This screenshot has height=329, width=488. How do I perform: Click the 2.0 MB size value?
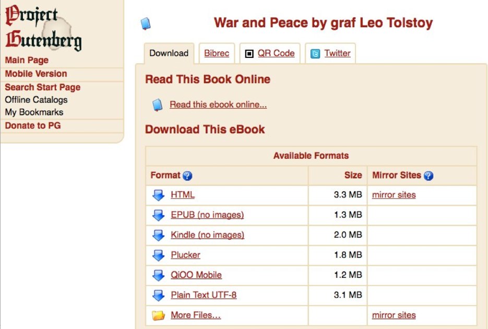tap(348, 234)
